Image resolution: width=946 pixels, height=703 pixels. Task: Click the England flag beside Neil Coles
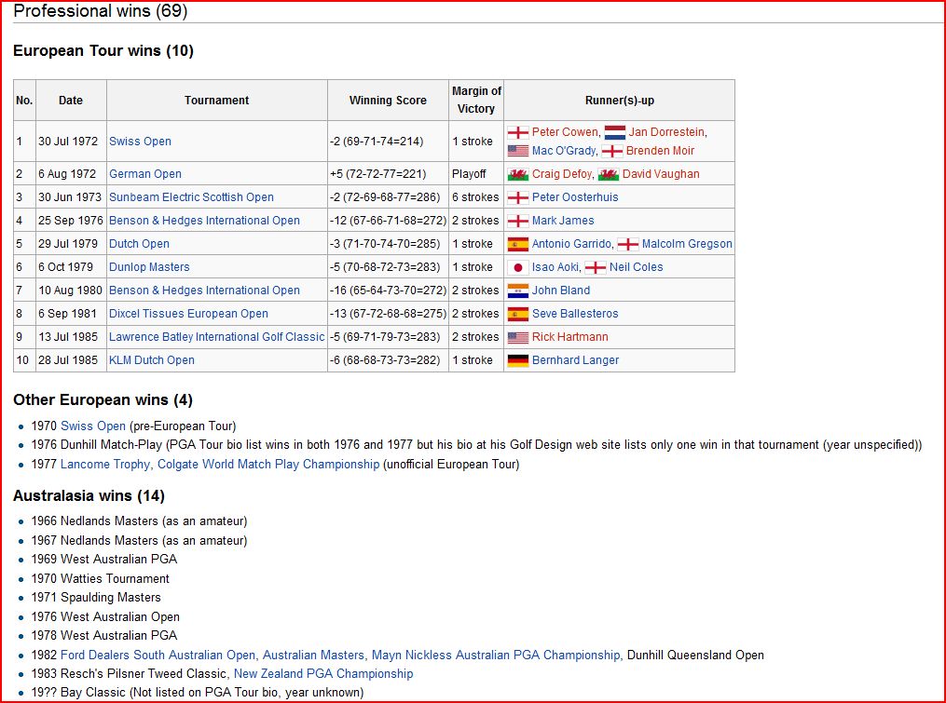tap(596, 267)
